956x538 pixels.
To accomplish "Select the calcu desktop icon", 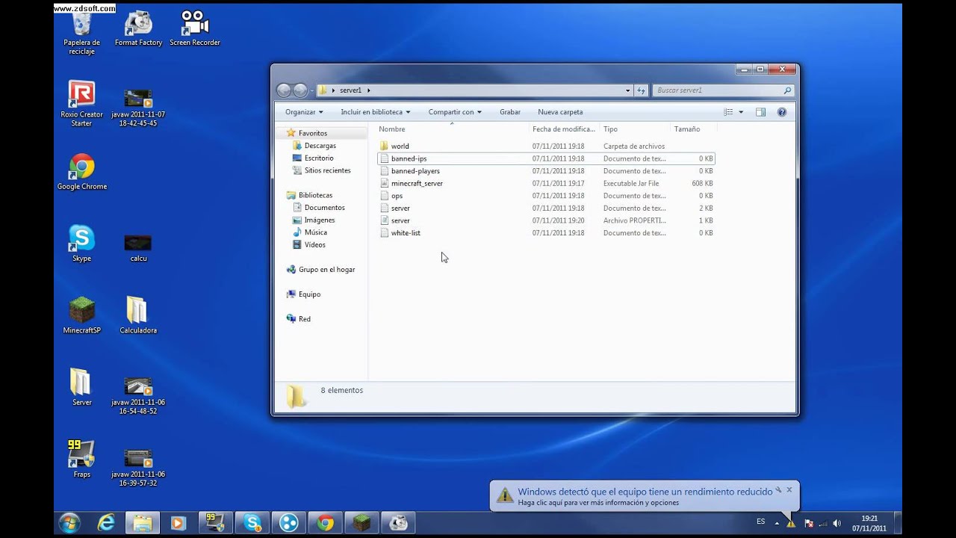I will [x=138, y=247].
